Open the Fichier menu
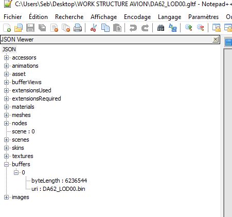This screenshot has width=232, height=217. click(x=13, y=17)
